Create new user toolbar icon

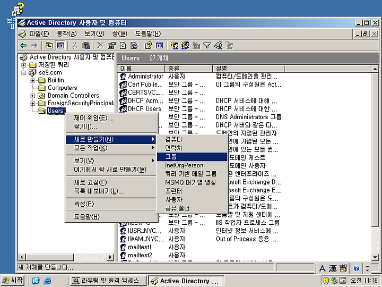pyautogui.click(x=174, y=45)
